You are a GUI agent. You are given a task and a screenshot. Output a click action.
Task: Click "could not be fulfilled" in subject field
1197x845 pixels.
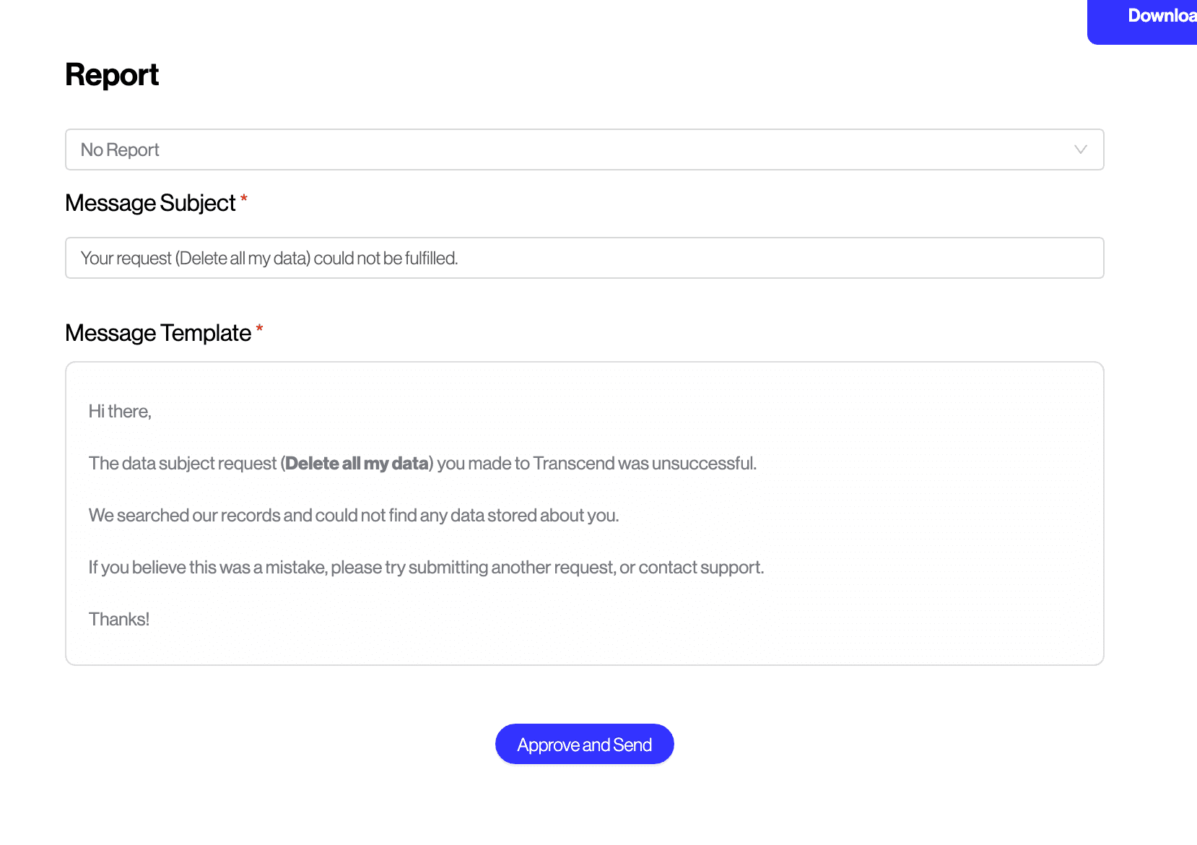coord(386,259)
